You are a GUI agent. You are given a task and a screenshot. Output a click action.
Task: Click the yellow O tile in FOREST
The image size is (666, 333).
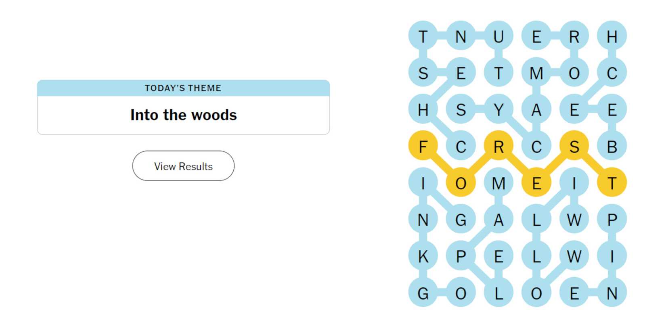coord(461,184)
